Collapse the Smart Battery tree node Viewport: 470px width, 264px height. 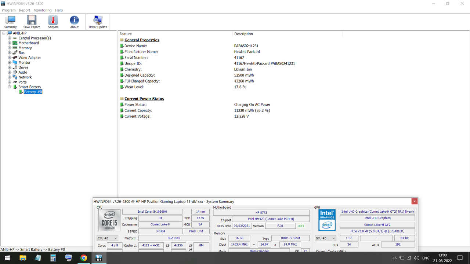tap(10, 87)
